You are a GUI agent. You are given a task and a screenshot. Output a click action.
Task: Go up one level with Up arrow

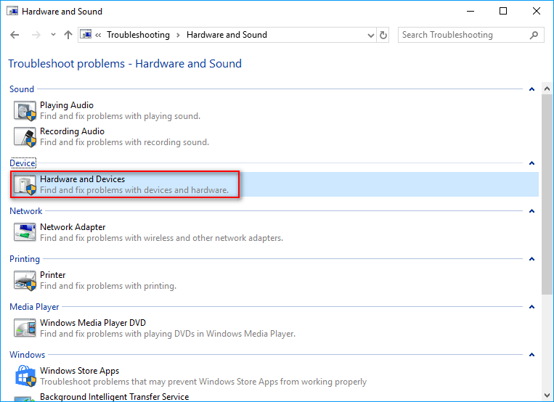pyautogui.click(x=68, y=35)
